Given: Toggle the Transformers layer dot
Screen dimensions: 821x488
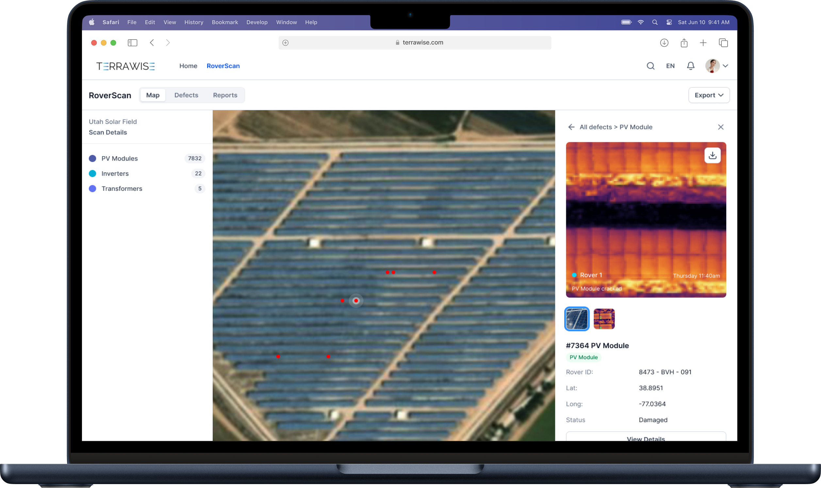Looking at the screenshot, I should (92, 188).
